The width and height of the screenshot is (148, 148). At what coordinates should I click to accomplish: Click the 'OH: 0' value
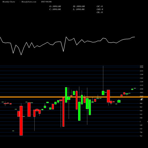click(x=100, y=9)
